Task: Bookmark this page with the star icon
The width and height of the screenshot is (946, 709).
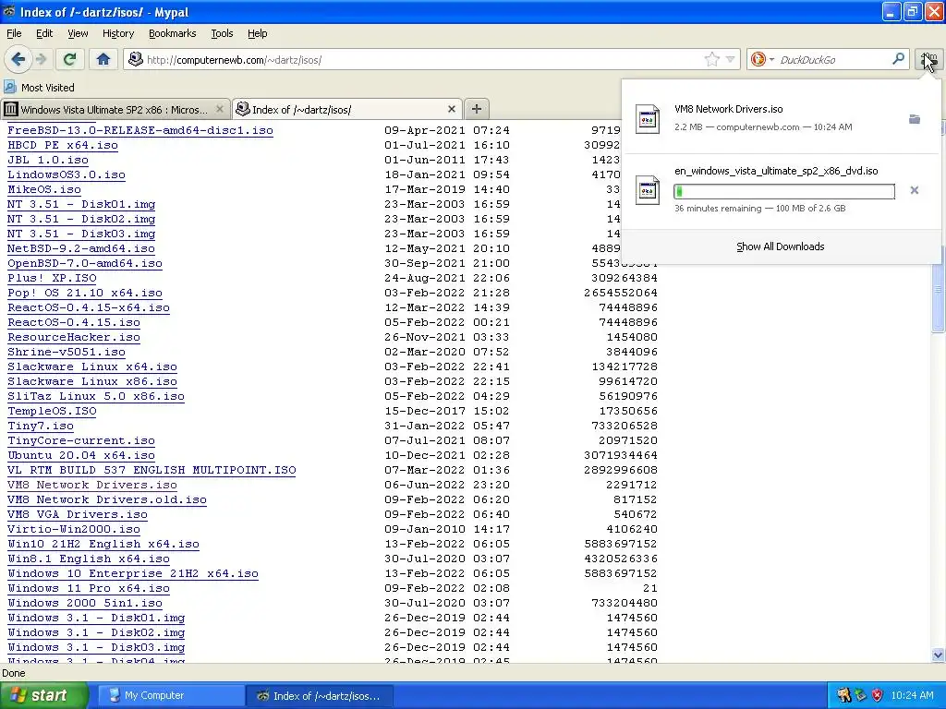Action: [712, 59]
